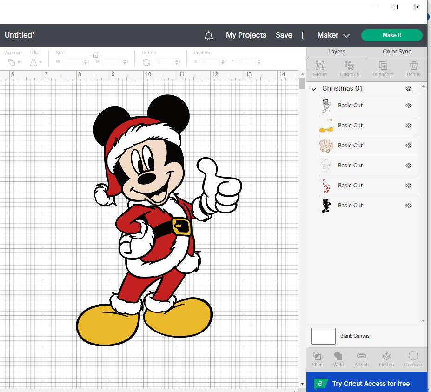The height and width of the screenshot is (392, 431).
Task: Open the Arrange dropdown
Action: tap(14, 62)
